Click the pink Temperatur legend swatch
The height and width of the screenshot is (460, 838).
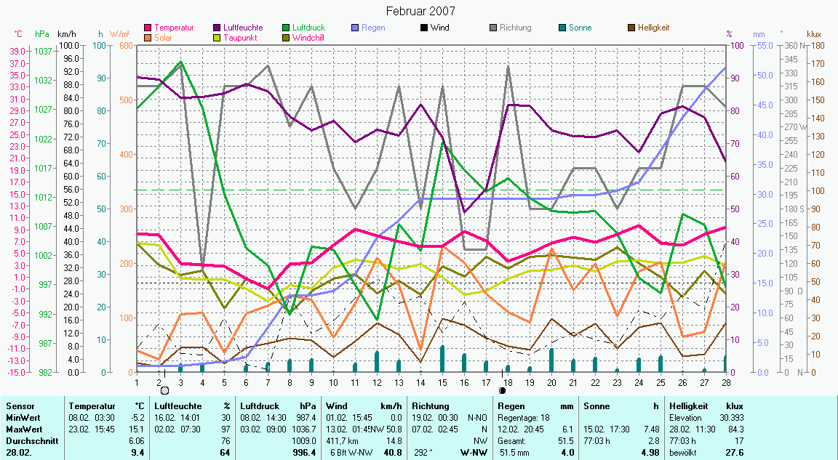[x=148, y=28]
